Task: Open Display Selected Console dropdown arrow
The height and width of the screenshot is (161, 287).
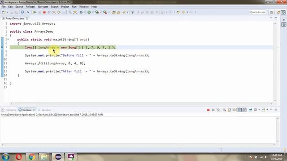Action: point(259,110)
